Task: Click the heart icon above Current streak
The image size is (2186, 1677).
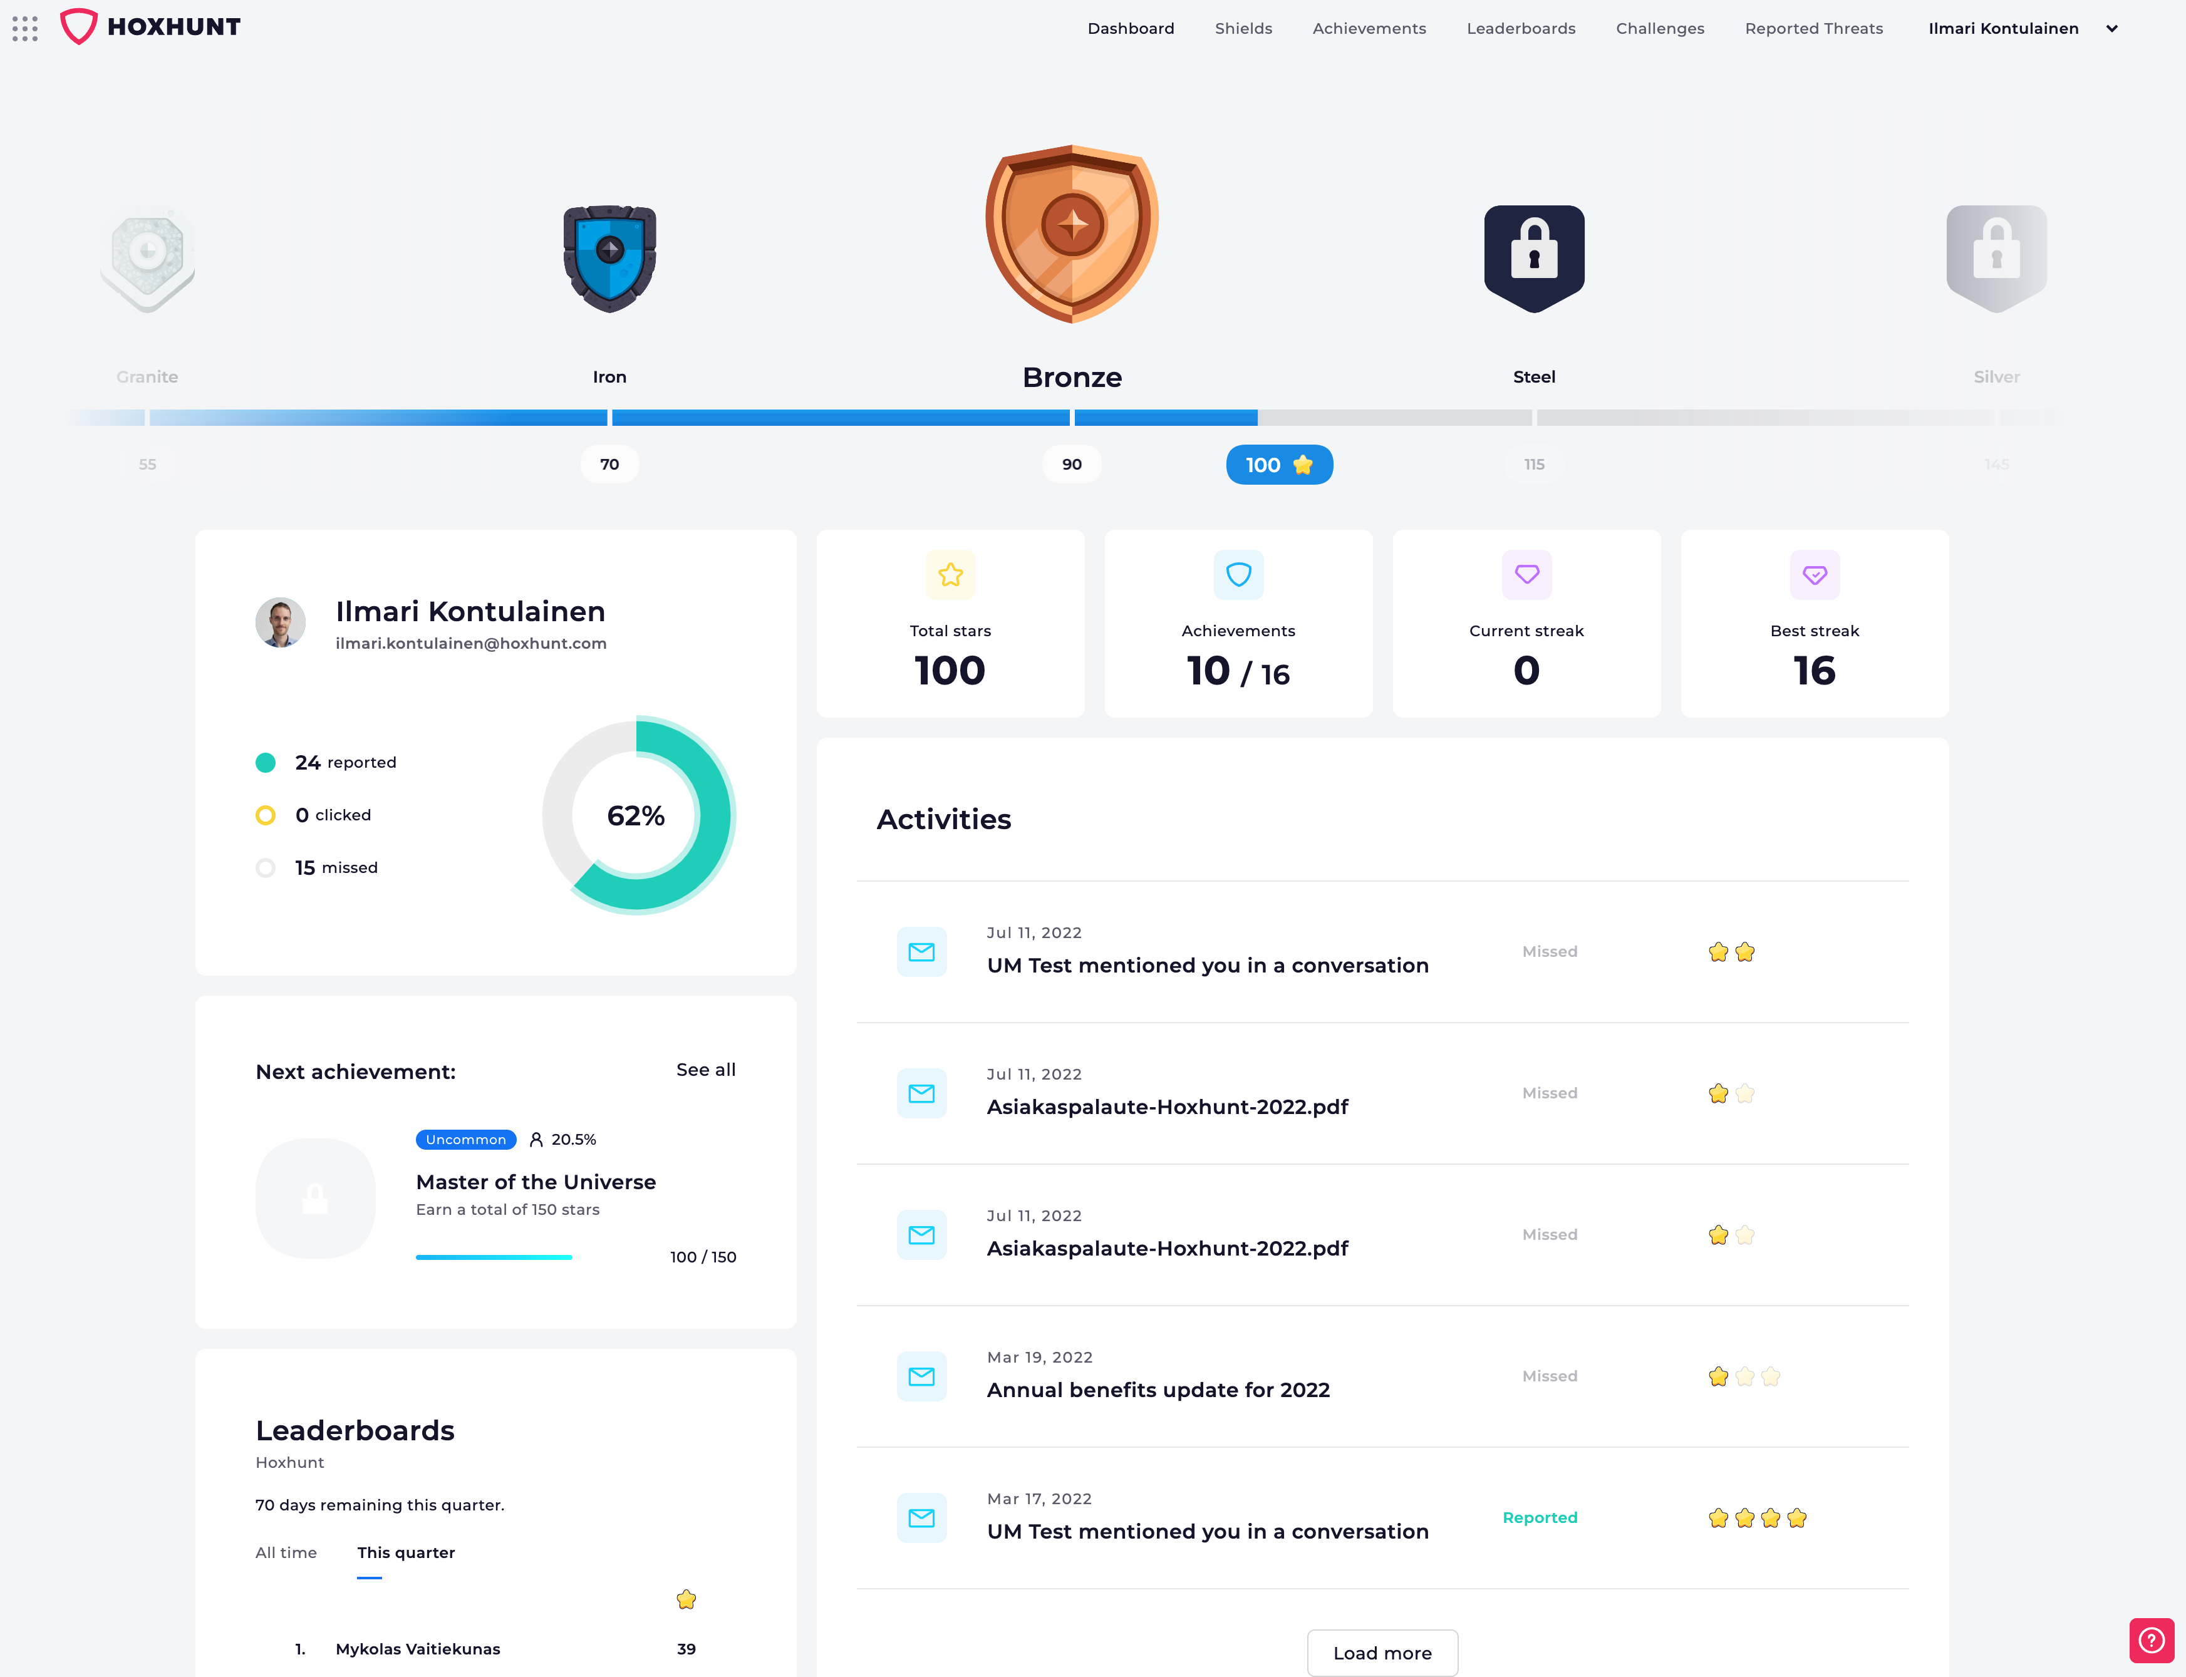Action: (x=1526, y=575)
